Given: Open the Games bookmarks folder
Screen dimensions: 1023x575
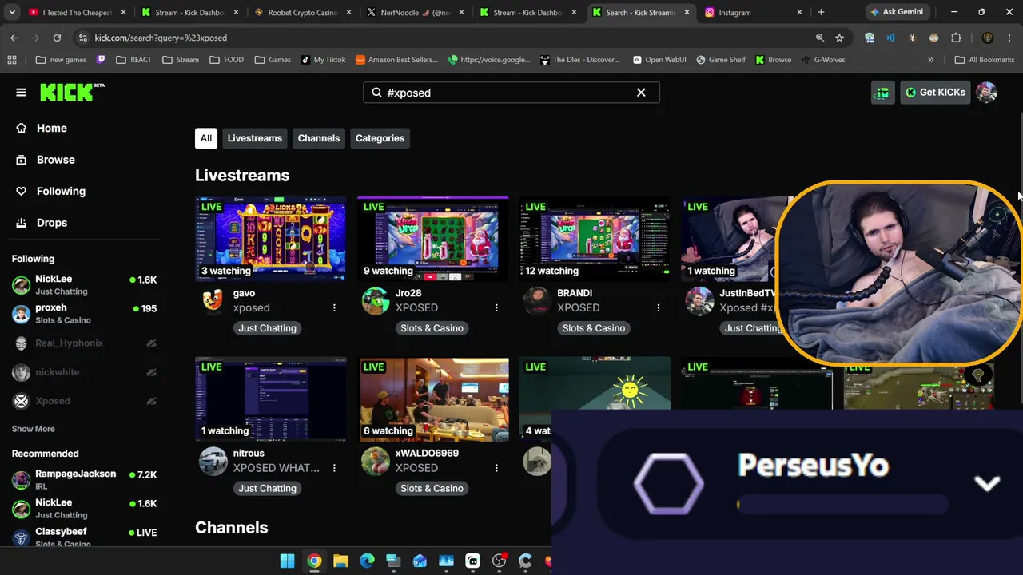Looking at the screenshot, I should (x=273, y=60).
